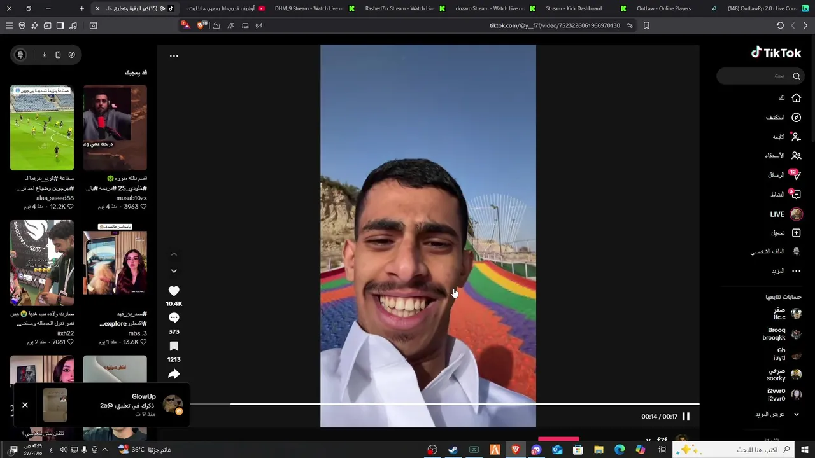This screenshot has height=458, width=815.
Task: Open the LIVE section
Action: point(786,214)
